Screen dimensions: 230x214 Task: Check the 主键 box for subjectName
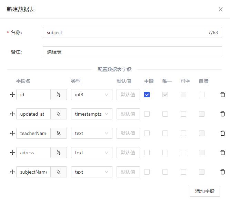point(147,172)
